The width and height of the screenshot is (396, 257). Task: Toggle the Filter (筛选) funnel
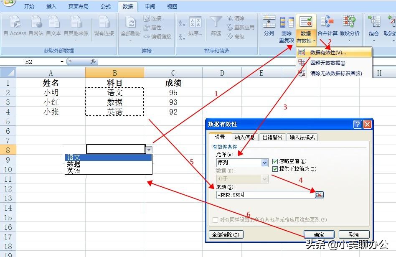pos(216,26)
